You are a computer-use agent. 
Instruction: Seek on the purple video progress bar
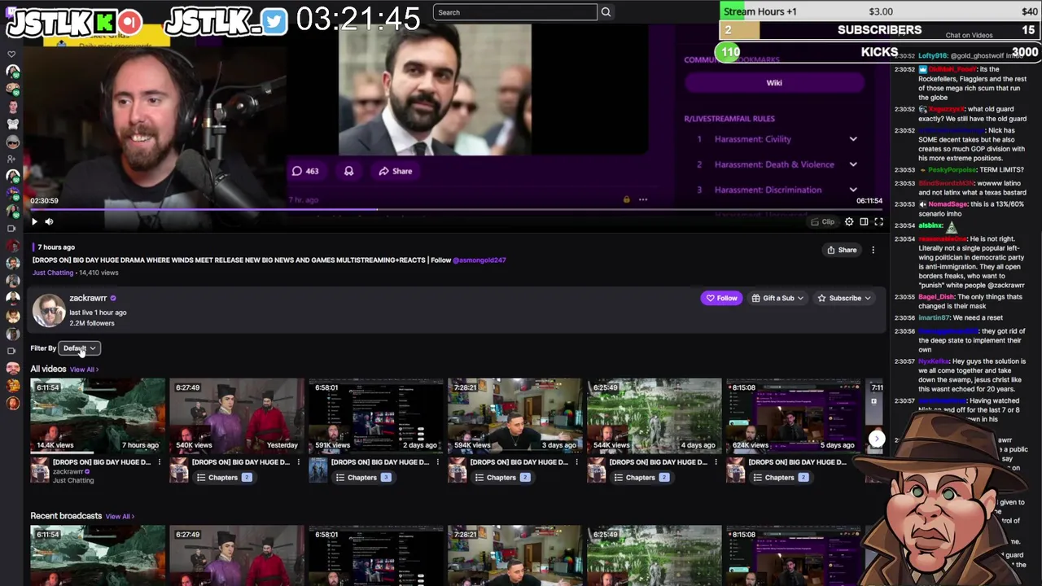pyautogui.click(x=456, y=209)
